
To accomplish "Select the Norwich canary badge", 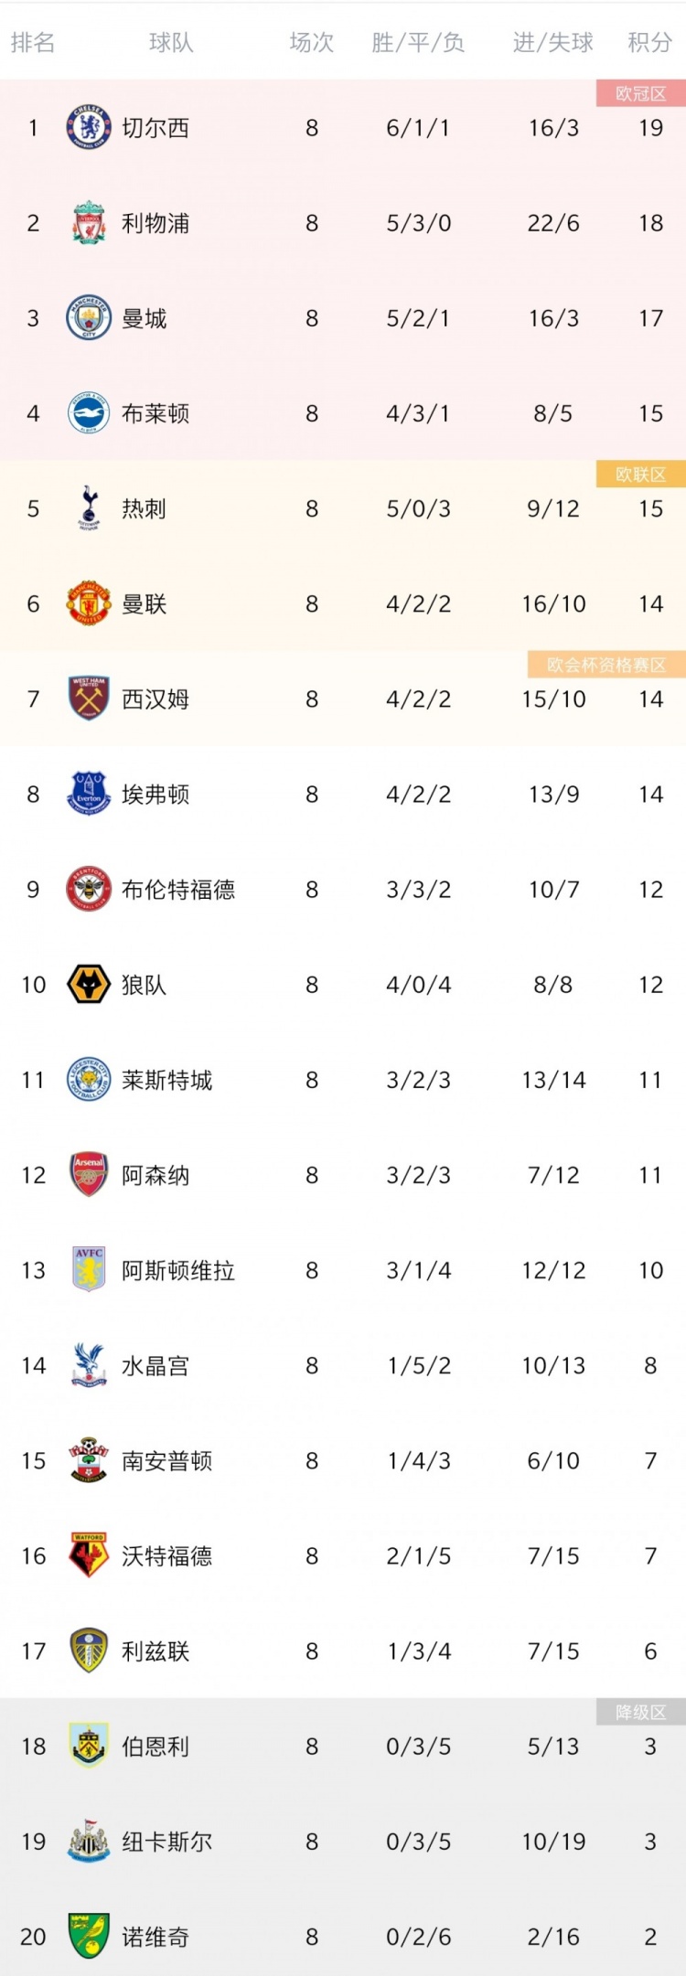I will point(89,1937).
